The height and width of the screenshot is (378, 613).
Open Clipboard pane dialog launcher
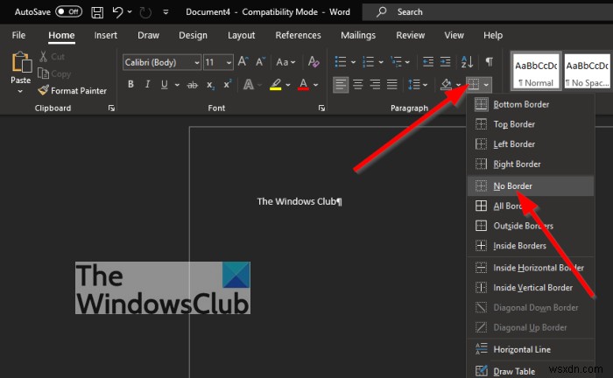coord(111,108)
